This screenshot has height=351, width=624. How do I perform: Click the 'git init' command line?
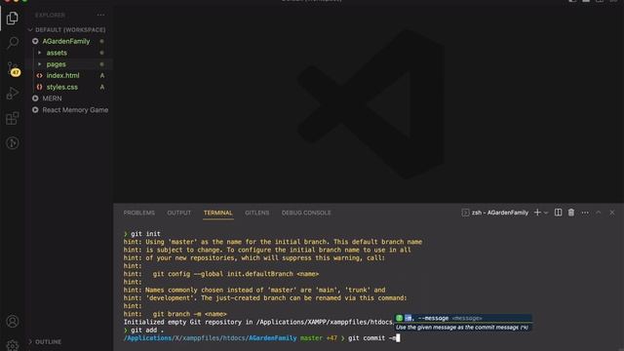click(x=142, y=234)
